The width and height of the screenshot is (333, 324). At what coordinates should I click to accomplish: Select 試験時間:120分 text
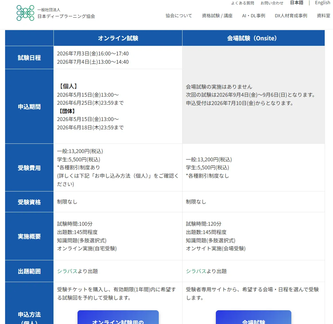point(204,224)
